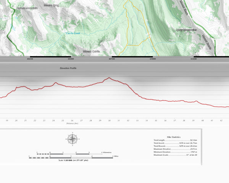Click the km 42 tick on distance axis

tap(221, 120)
